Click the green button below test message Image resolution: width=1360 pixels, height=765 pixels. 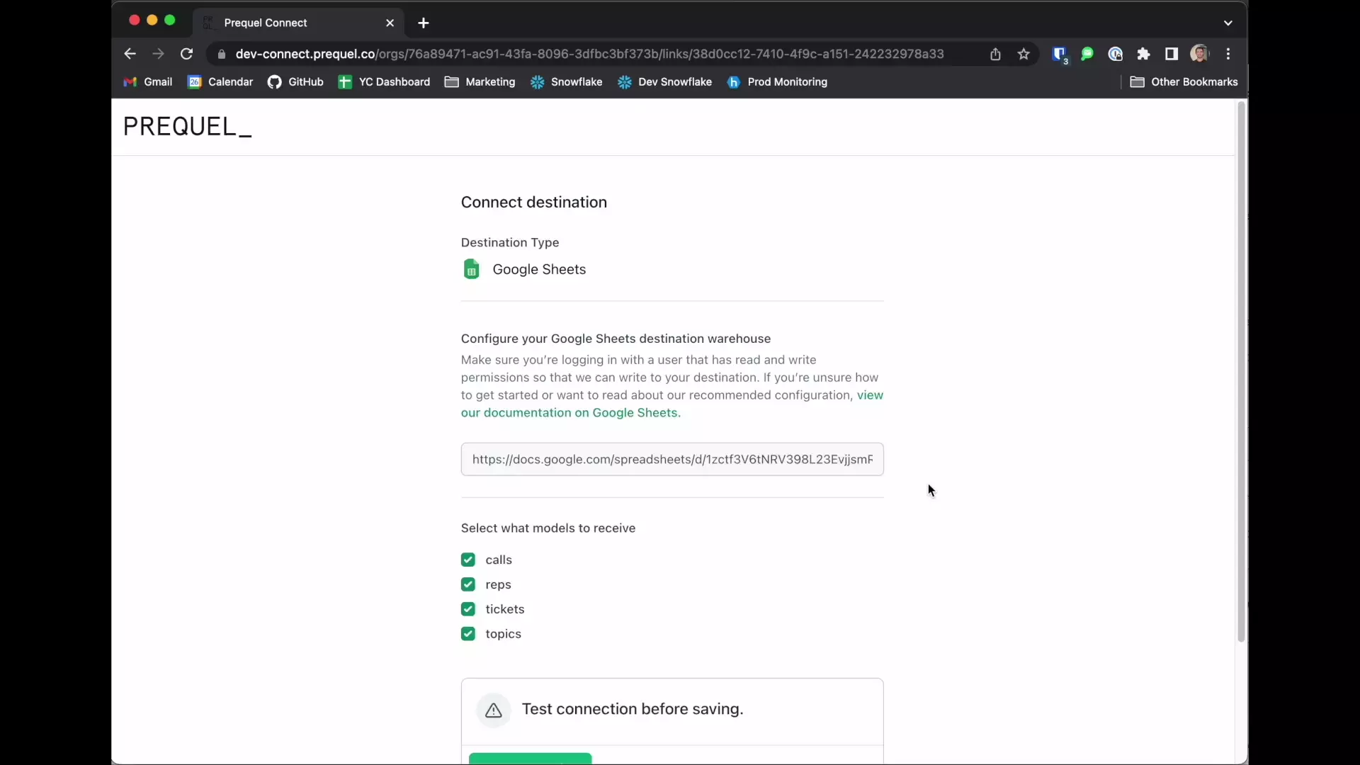[530, 759]
